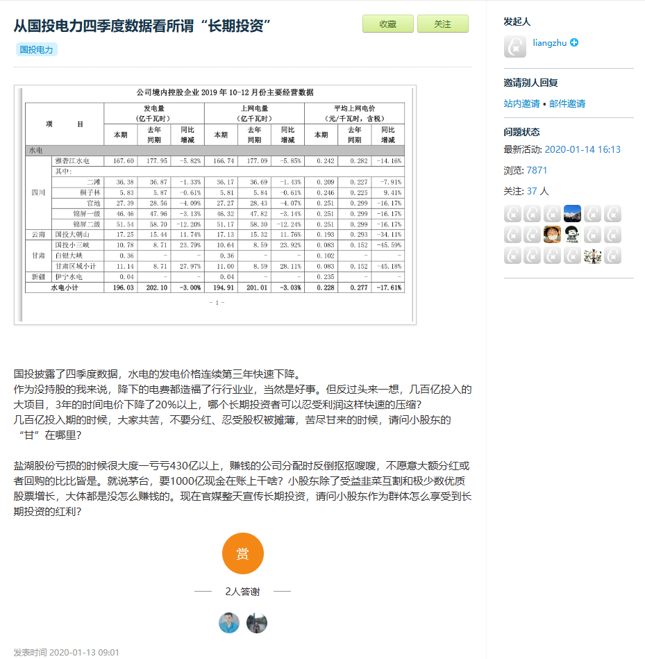Open the thanker avatar with dark outdoor photo
The width and height of the screenshot is (645, 659).
pyautogui.click(x=257, y=623)
